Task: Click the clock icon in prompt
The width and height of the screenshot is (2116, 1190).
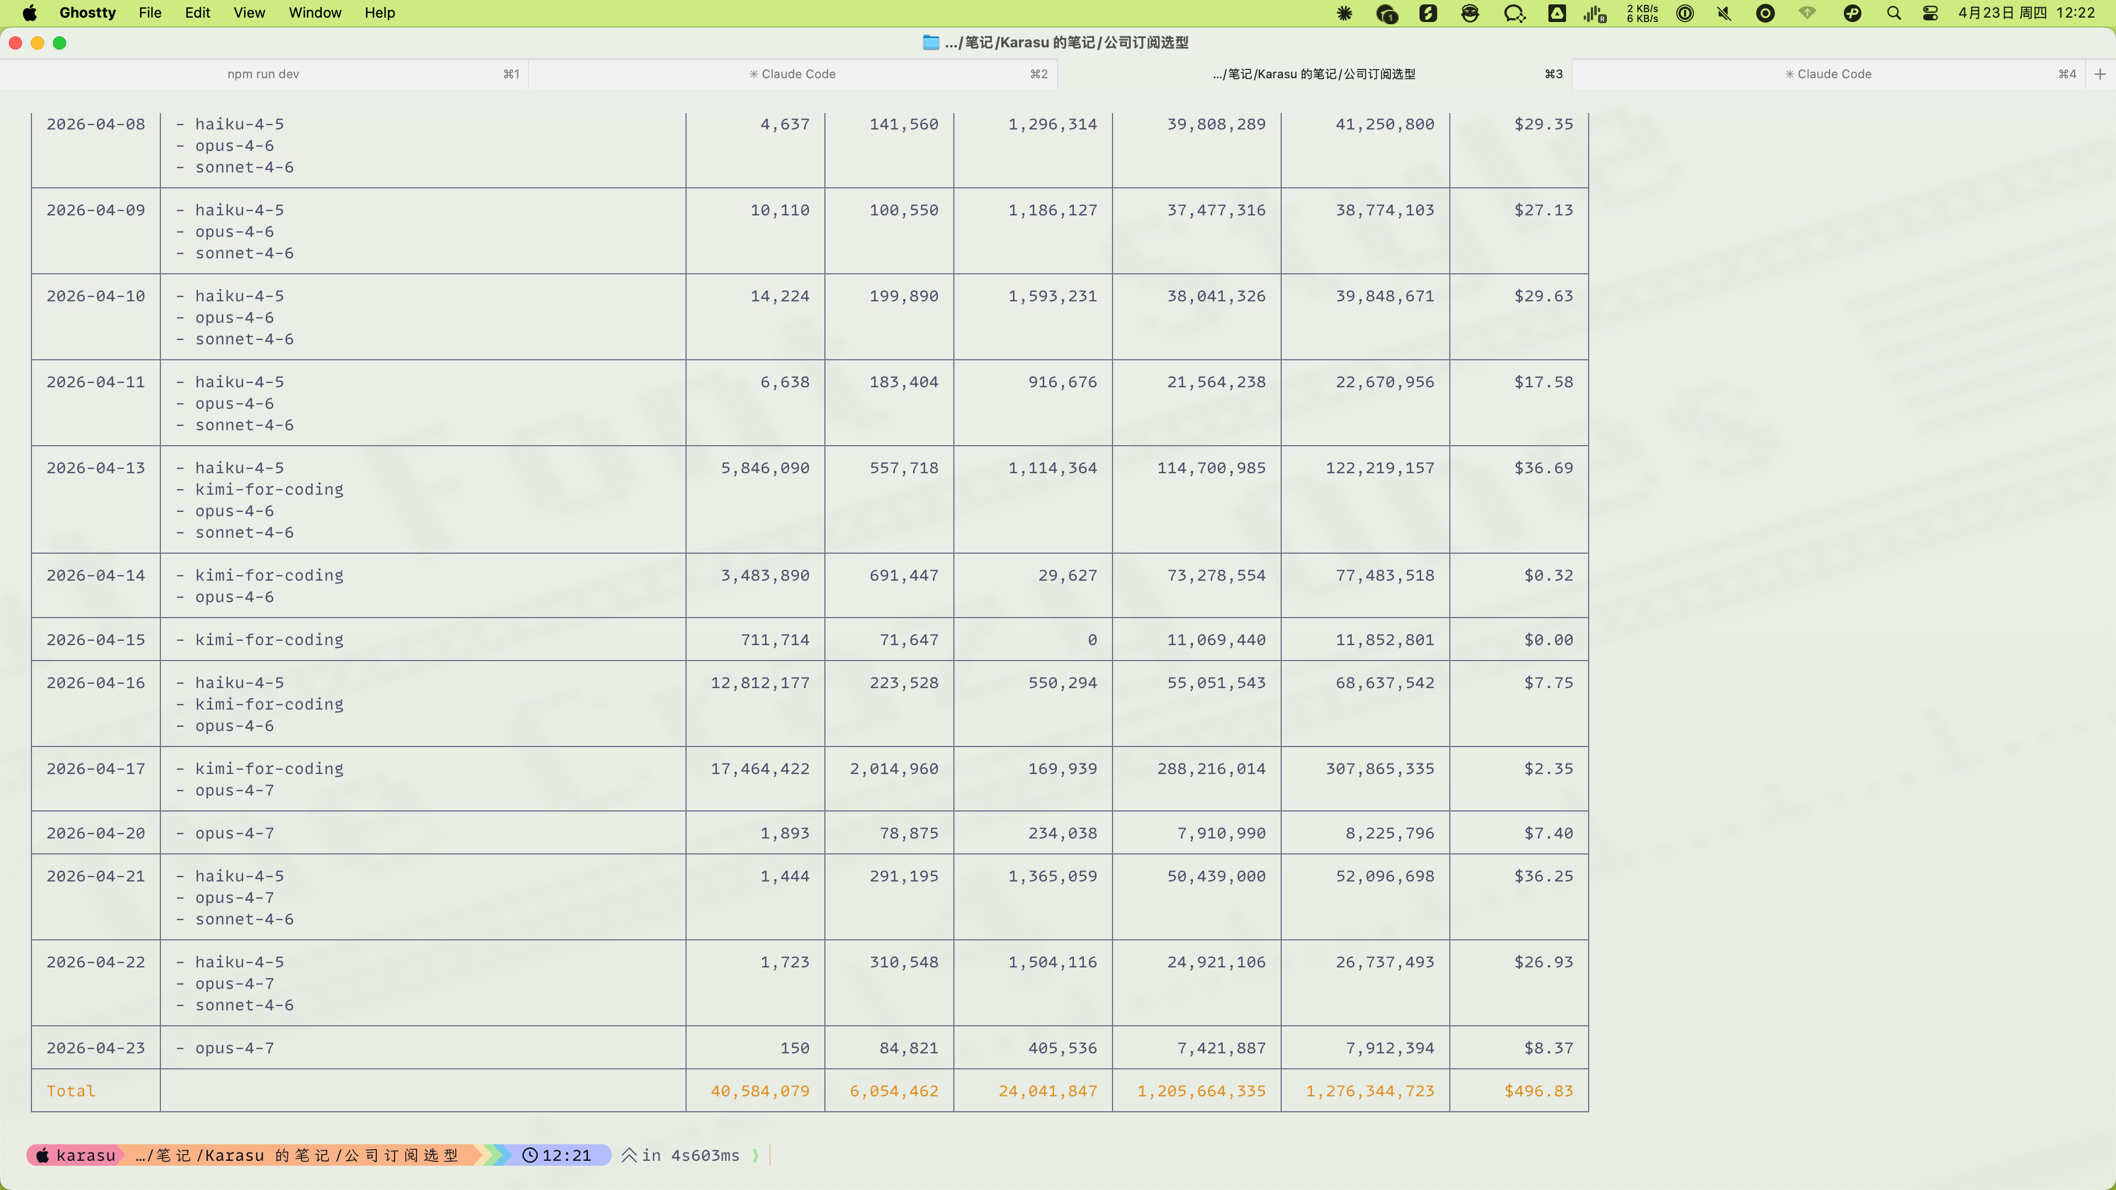Action: pos(530,1155)
